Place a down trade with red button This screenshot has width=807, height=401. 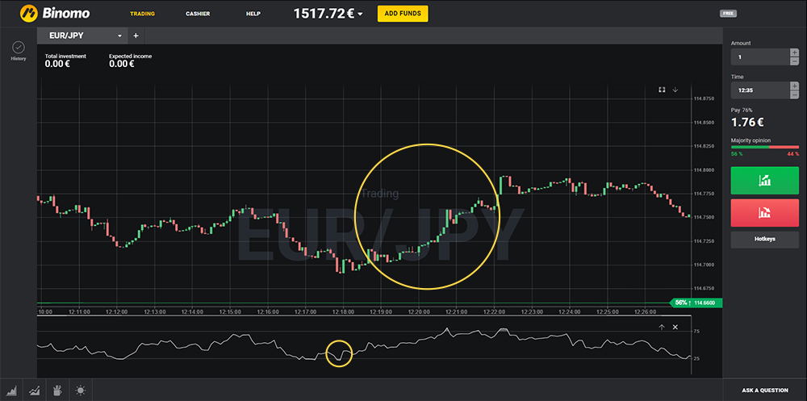point(763,213)
